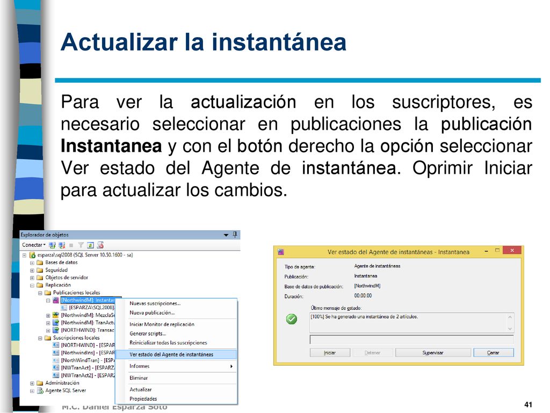The height and width of the screenshot is (413, 550).
Task: Click the [NorthwindM]: TranActu publication icon
Action: point(56,323)
